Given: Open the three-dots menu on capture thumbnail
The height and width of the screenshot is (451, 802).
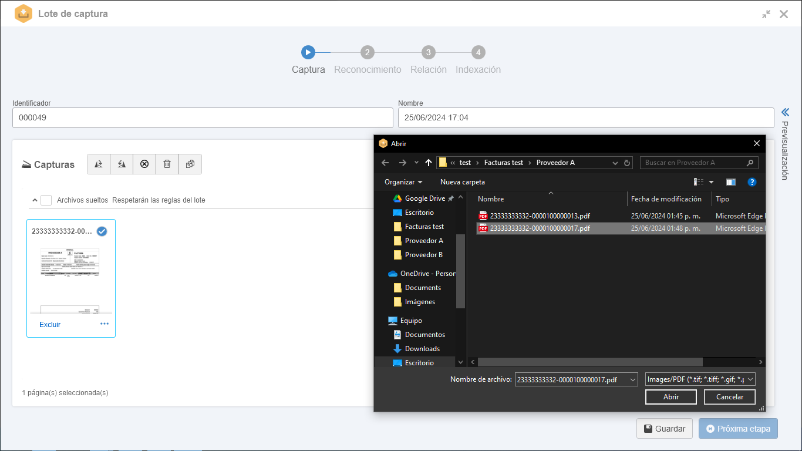Looking at the screenshot, I should [x=105, y=324].
